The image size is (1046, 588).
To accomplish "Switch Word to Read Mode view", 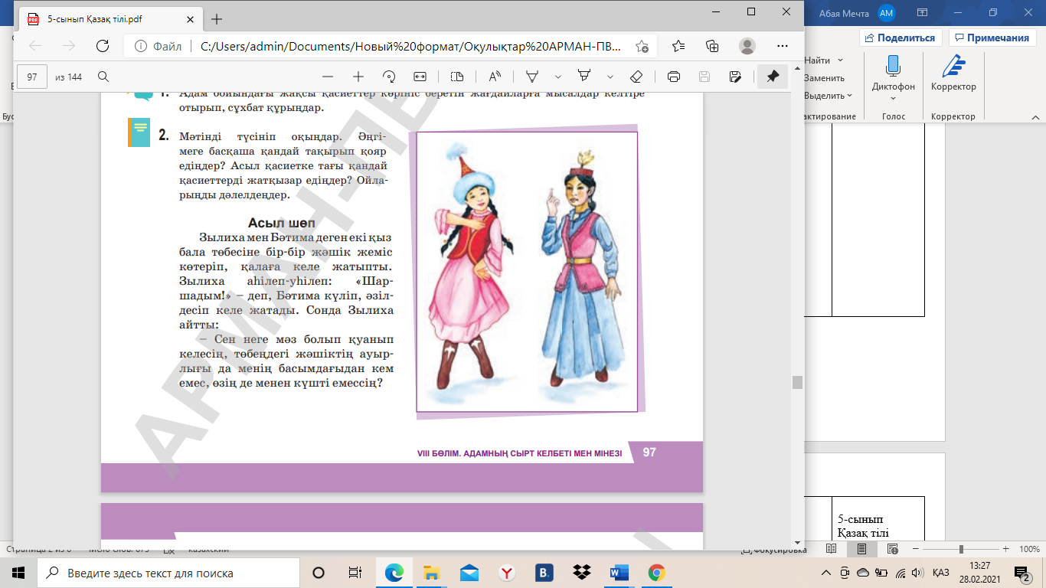I will (832, 549).
